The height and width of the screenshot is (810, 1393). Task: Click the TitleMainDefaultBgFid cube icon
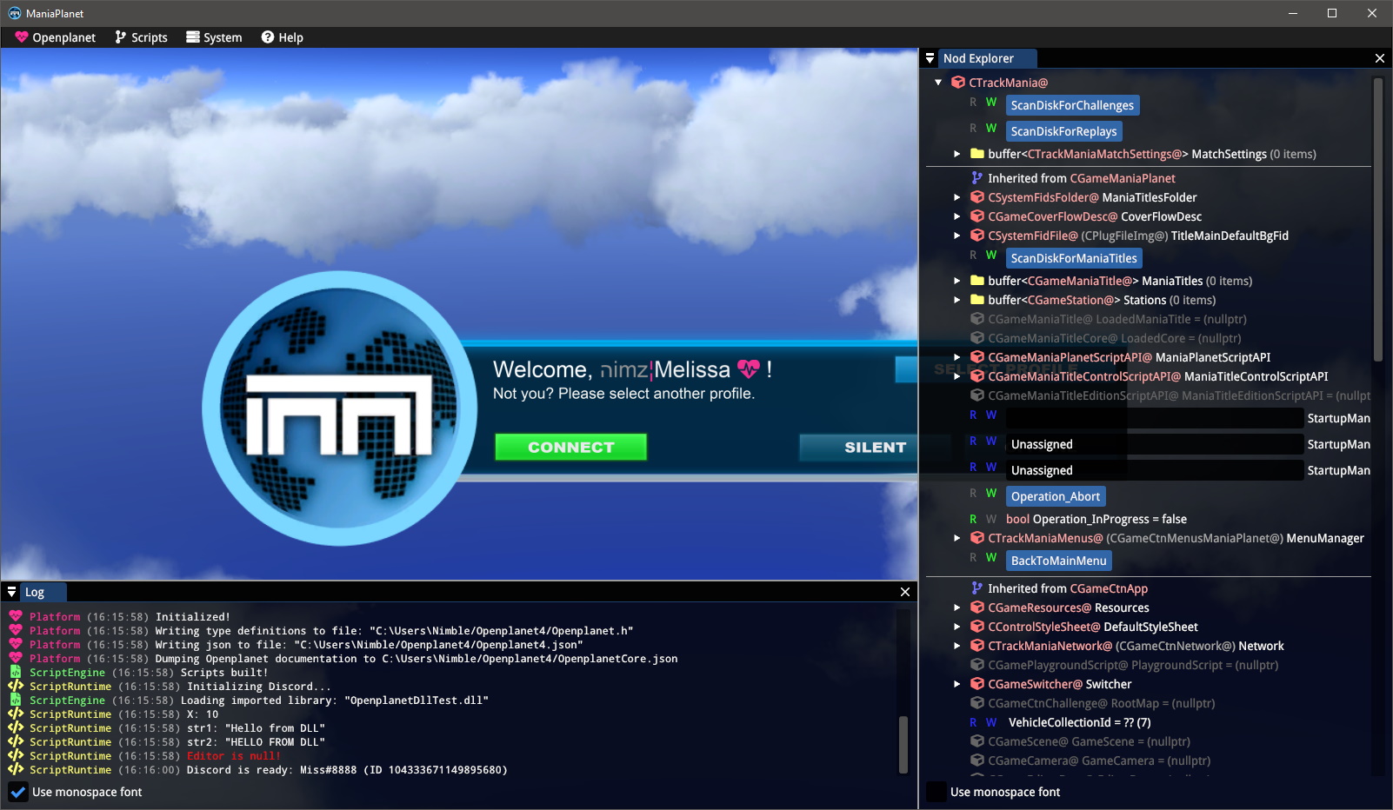tap(976, 236)
